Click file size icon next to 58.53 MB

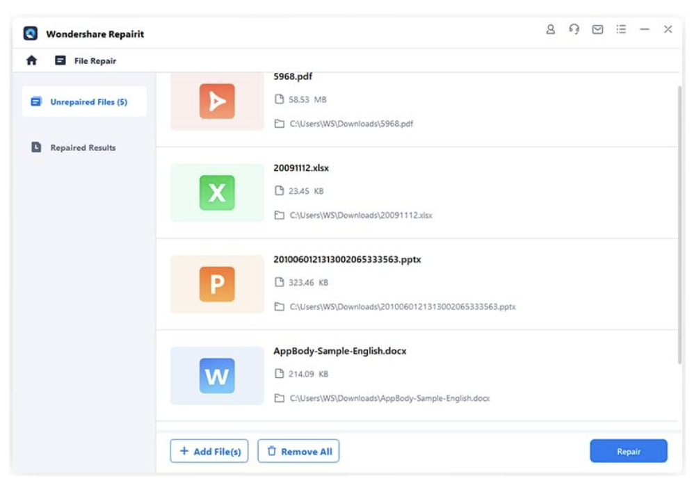pos(280,99)
